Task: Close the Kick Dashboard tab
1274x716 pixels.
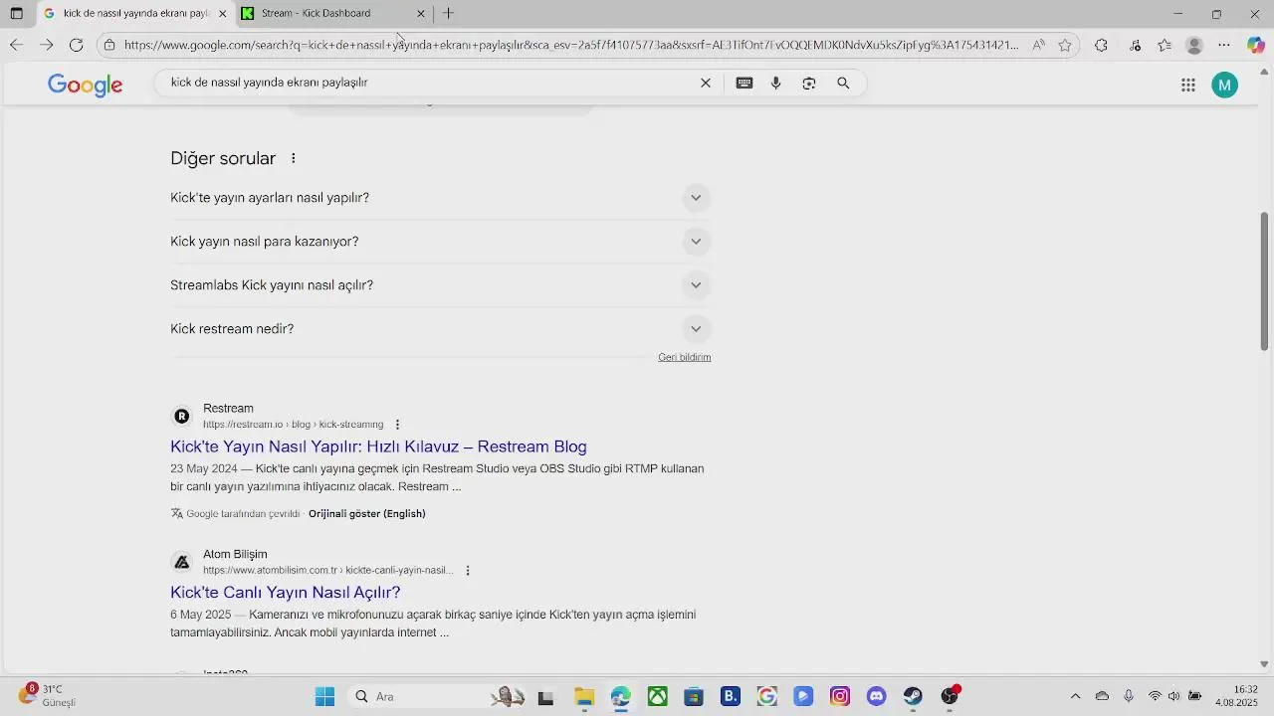Action: (420, 14)
